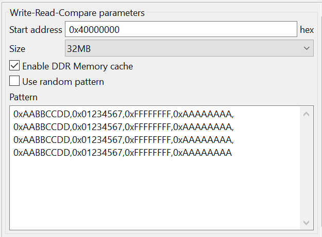Place cursor in second pattern line
This screenshot has height=237, width=322.
[124, 126]
